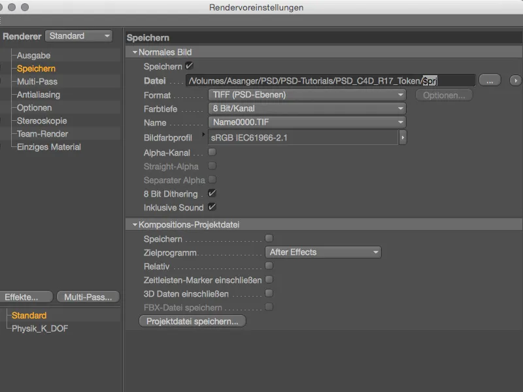Toggle Speichern checkbox under Normales Bild
The image size is (523, 392).
[x=189, y=66]
